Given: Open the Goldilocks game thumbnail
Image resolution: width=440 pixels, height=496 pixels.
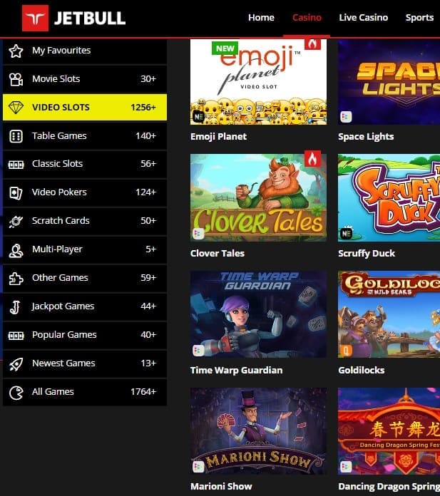Looking at the screenshot, I should (x=389, y=314).
